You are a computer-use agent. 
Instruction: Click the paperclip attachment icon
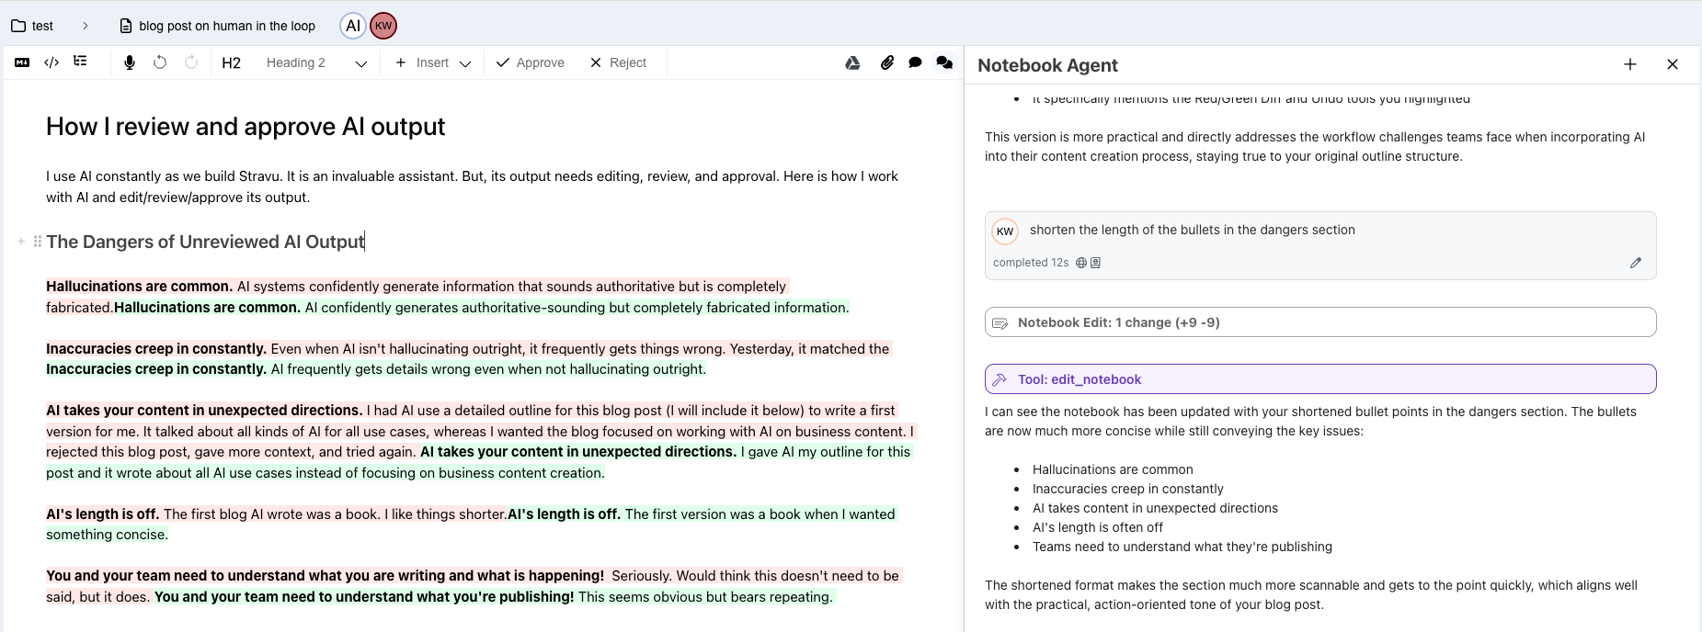point(886,62)
